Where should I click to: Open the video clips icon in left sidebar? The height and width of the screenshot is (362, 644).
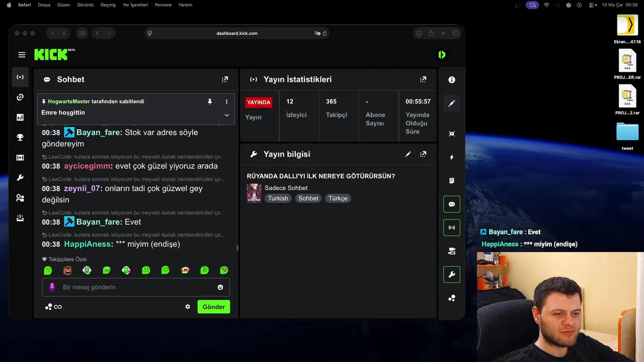[x=20, y=157]
